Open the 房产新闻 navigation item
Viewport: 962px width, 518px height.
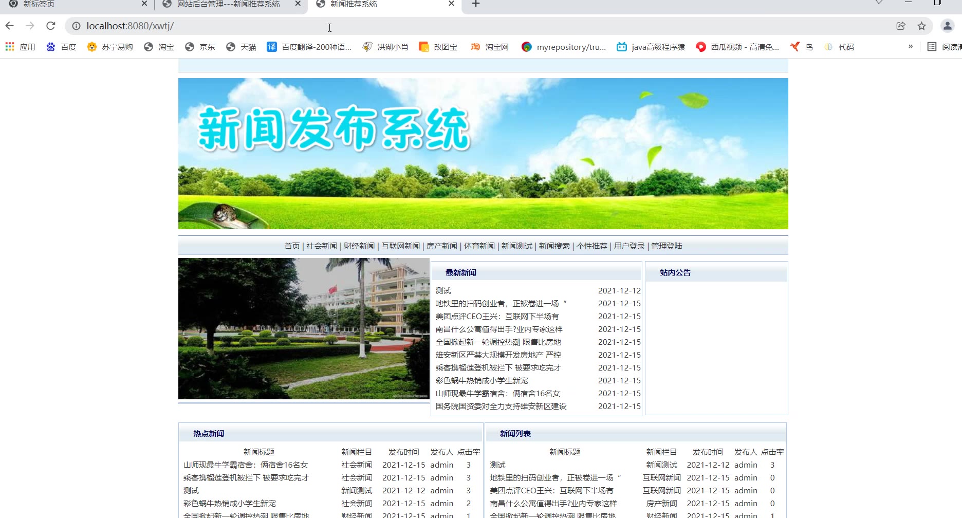(442, 246)
